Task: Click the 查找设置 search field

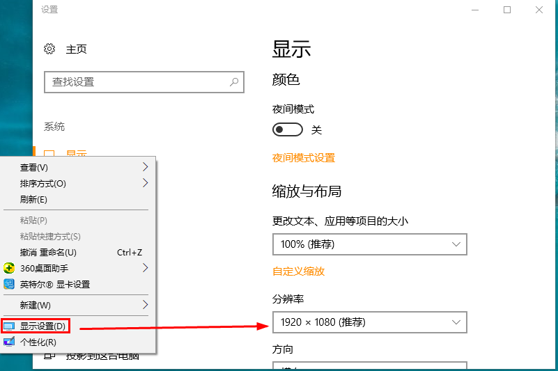Action: 136,81
